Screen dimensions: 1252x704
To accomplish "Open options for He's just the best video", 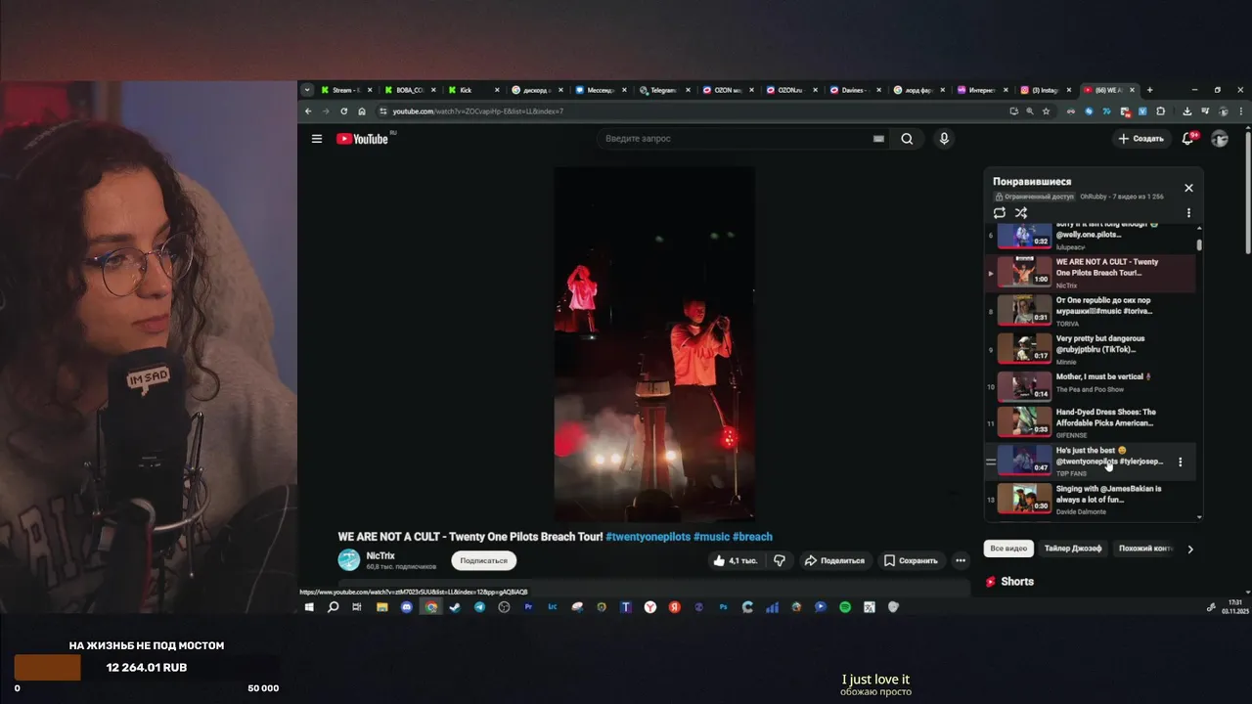I will pyautogui.click(x=1180, y=462).
